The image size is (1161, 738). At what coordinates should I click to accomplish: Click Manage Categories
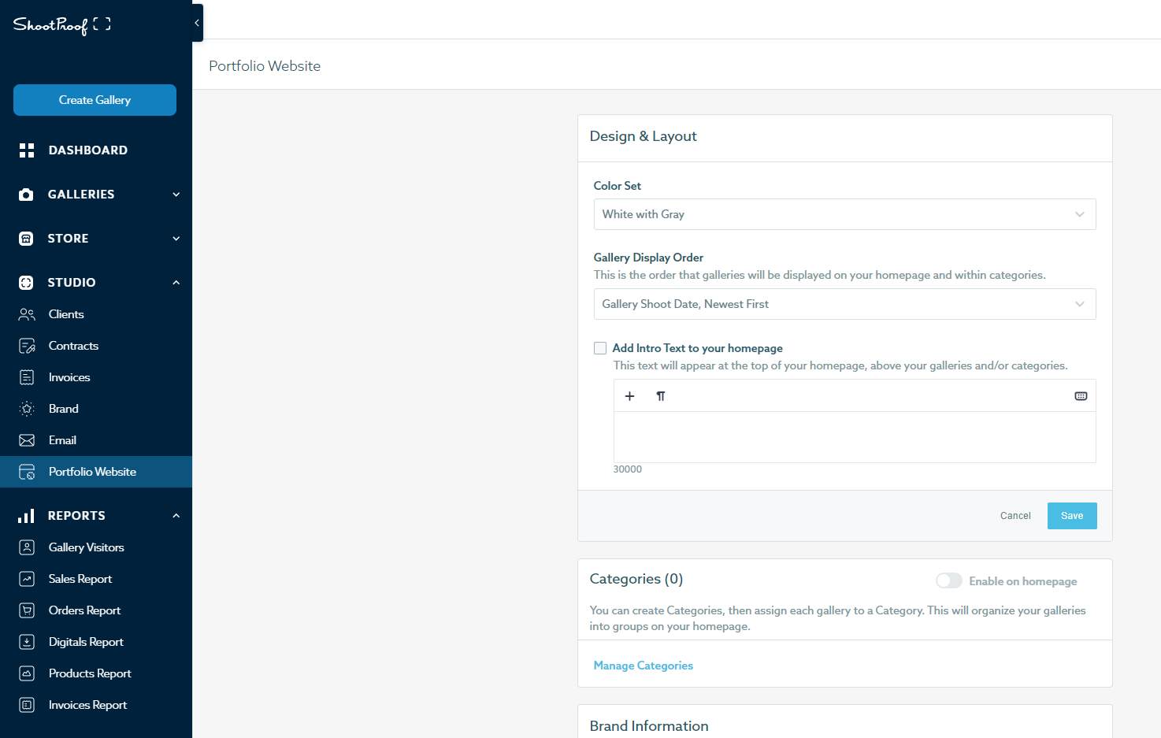coord(643,665)
